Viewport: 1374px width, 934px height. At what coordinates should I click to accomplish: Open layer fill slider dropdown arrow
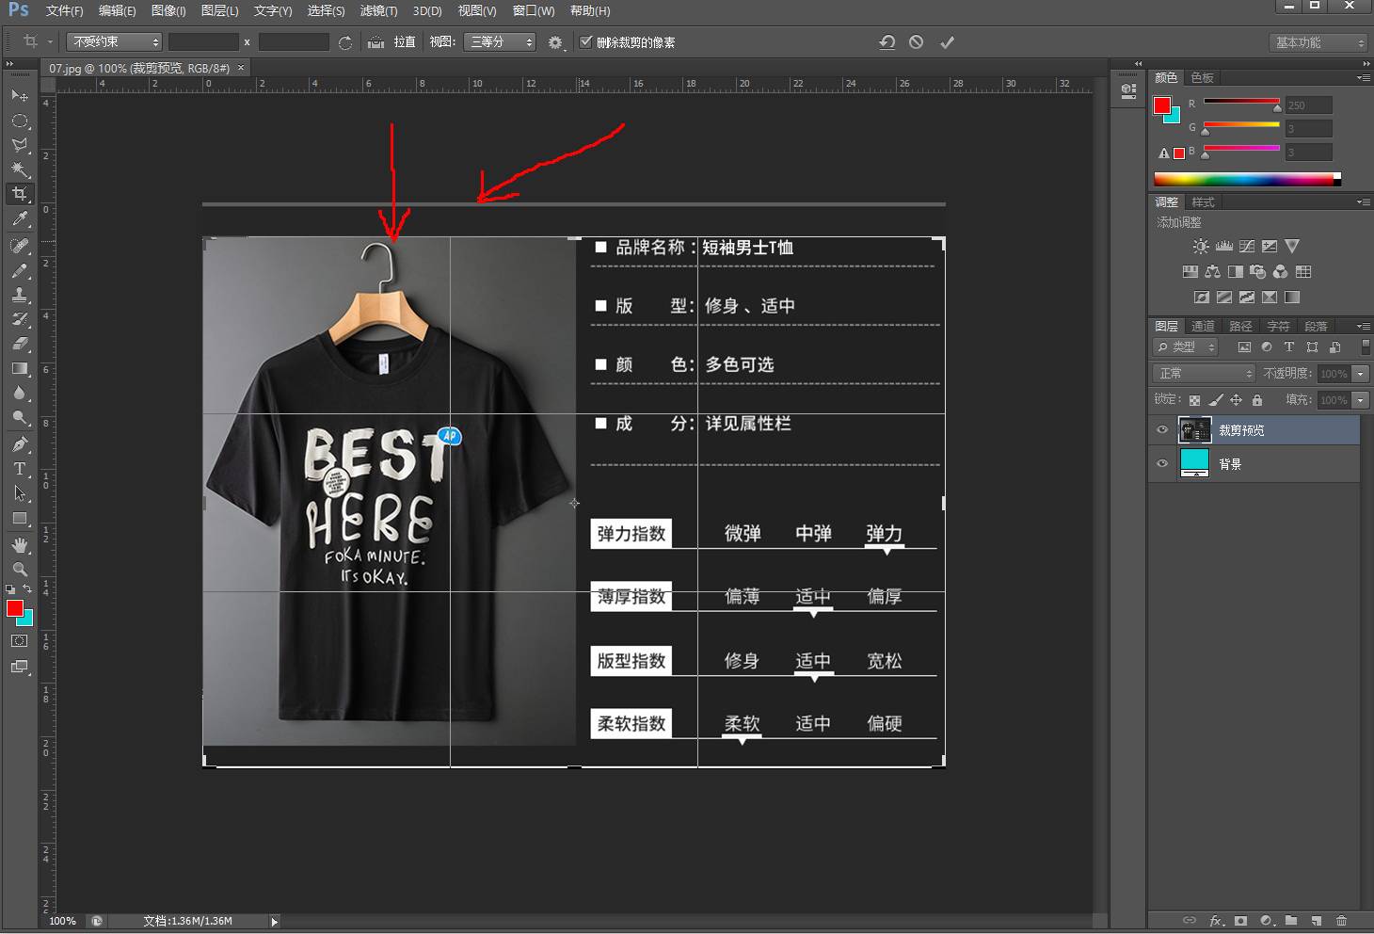[x=1360, y=400]
